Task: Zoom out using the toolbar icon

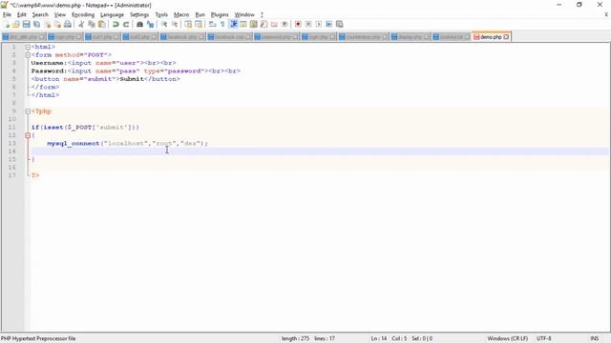Action: pos(175,24)
